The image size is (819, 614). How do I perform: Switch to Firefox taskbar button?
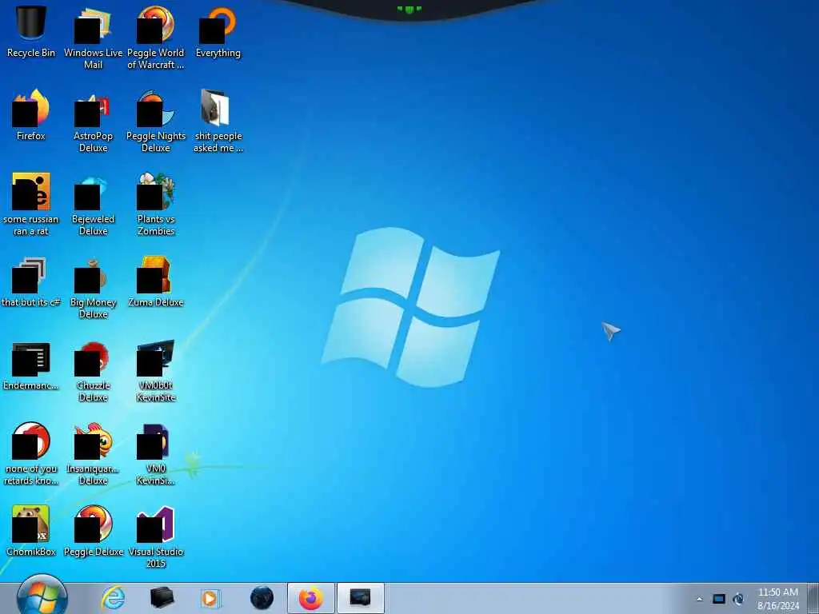click(x=311, y=598)
